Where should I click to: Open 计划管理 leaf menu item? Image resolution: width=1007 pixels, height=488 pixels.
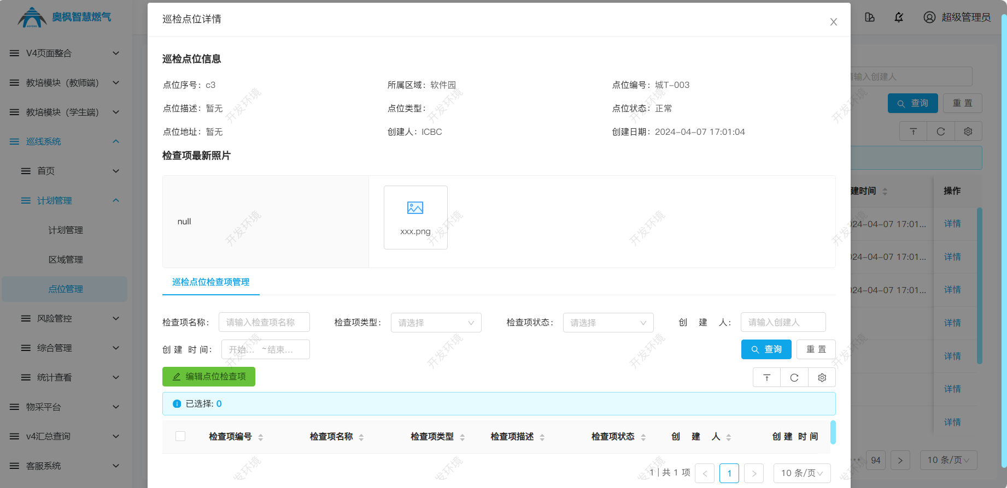pos(65,230)
